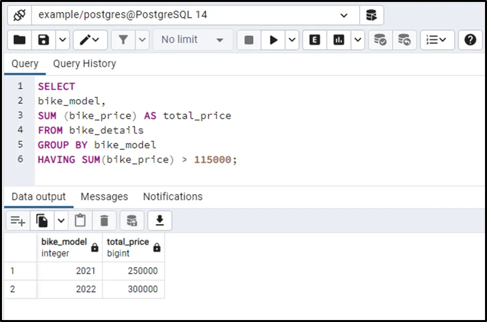This screenshot has height=322, width=487.
Task: Copy selected rows with the copy icon
Action: pos(43,221)
